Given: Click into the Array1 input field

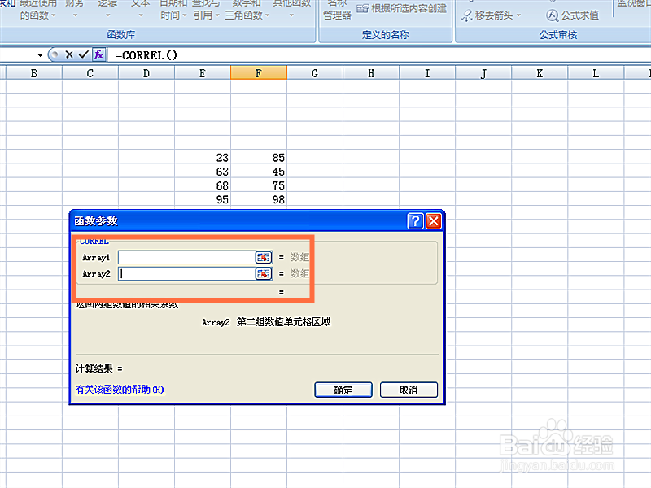Looking at the screenshot, I should point(186,257).
